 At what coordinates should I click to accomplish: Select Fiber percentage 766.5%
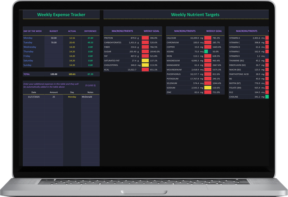(154, 47)
